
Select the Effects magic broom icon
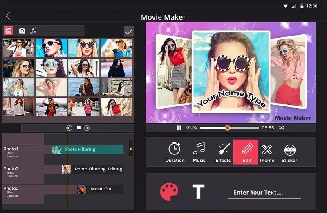(x=223, y=152)
